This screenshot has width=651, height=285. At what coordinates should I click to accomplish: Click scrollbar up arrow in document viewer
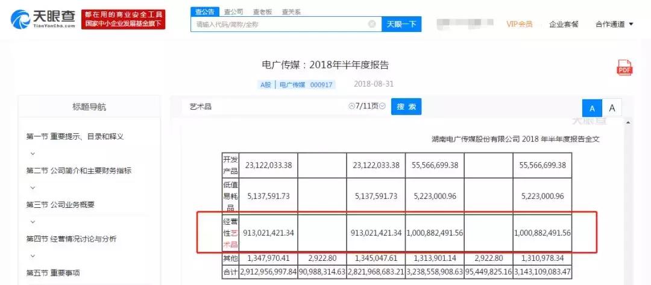click(x=627, y=122)
